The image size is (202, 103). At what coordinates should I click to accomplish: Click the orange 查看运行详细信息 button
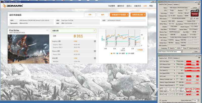[119, 15]
